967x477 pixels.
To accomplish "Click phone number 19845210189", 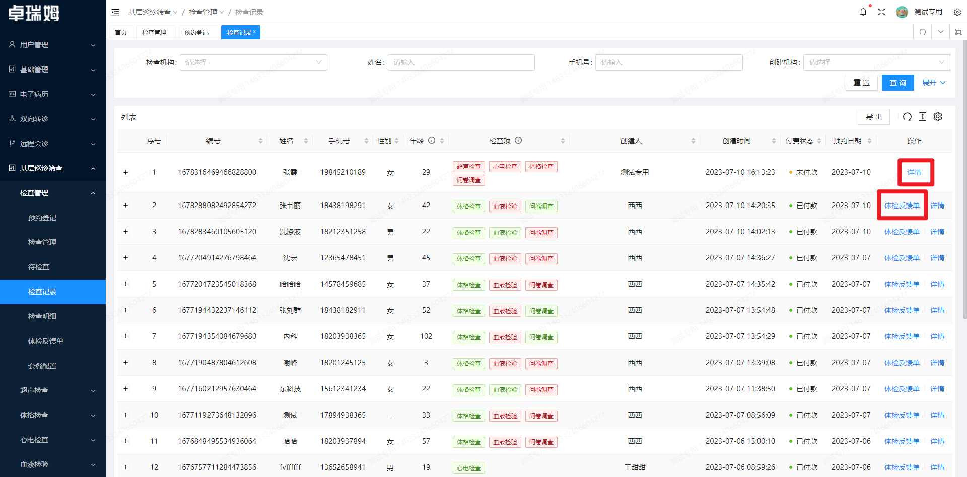I will (343, 172).
